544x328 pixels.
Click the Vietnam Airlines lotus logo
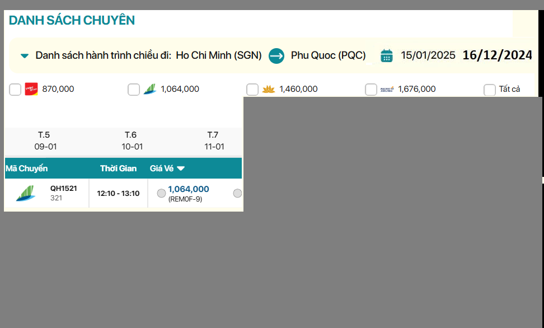pos(269,89)
